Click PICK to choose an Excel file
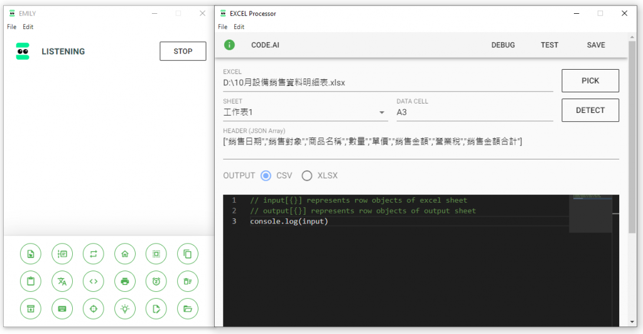 click(590, 81)
